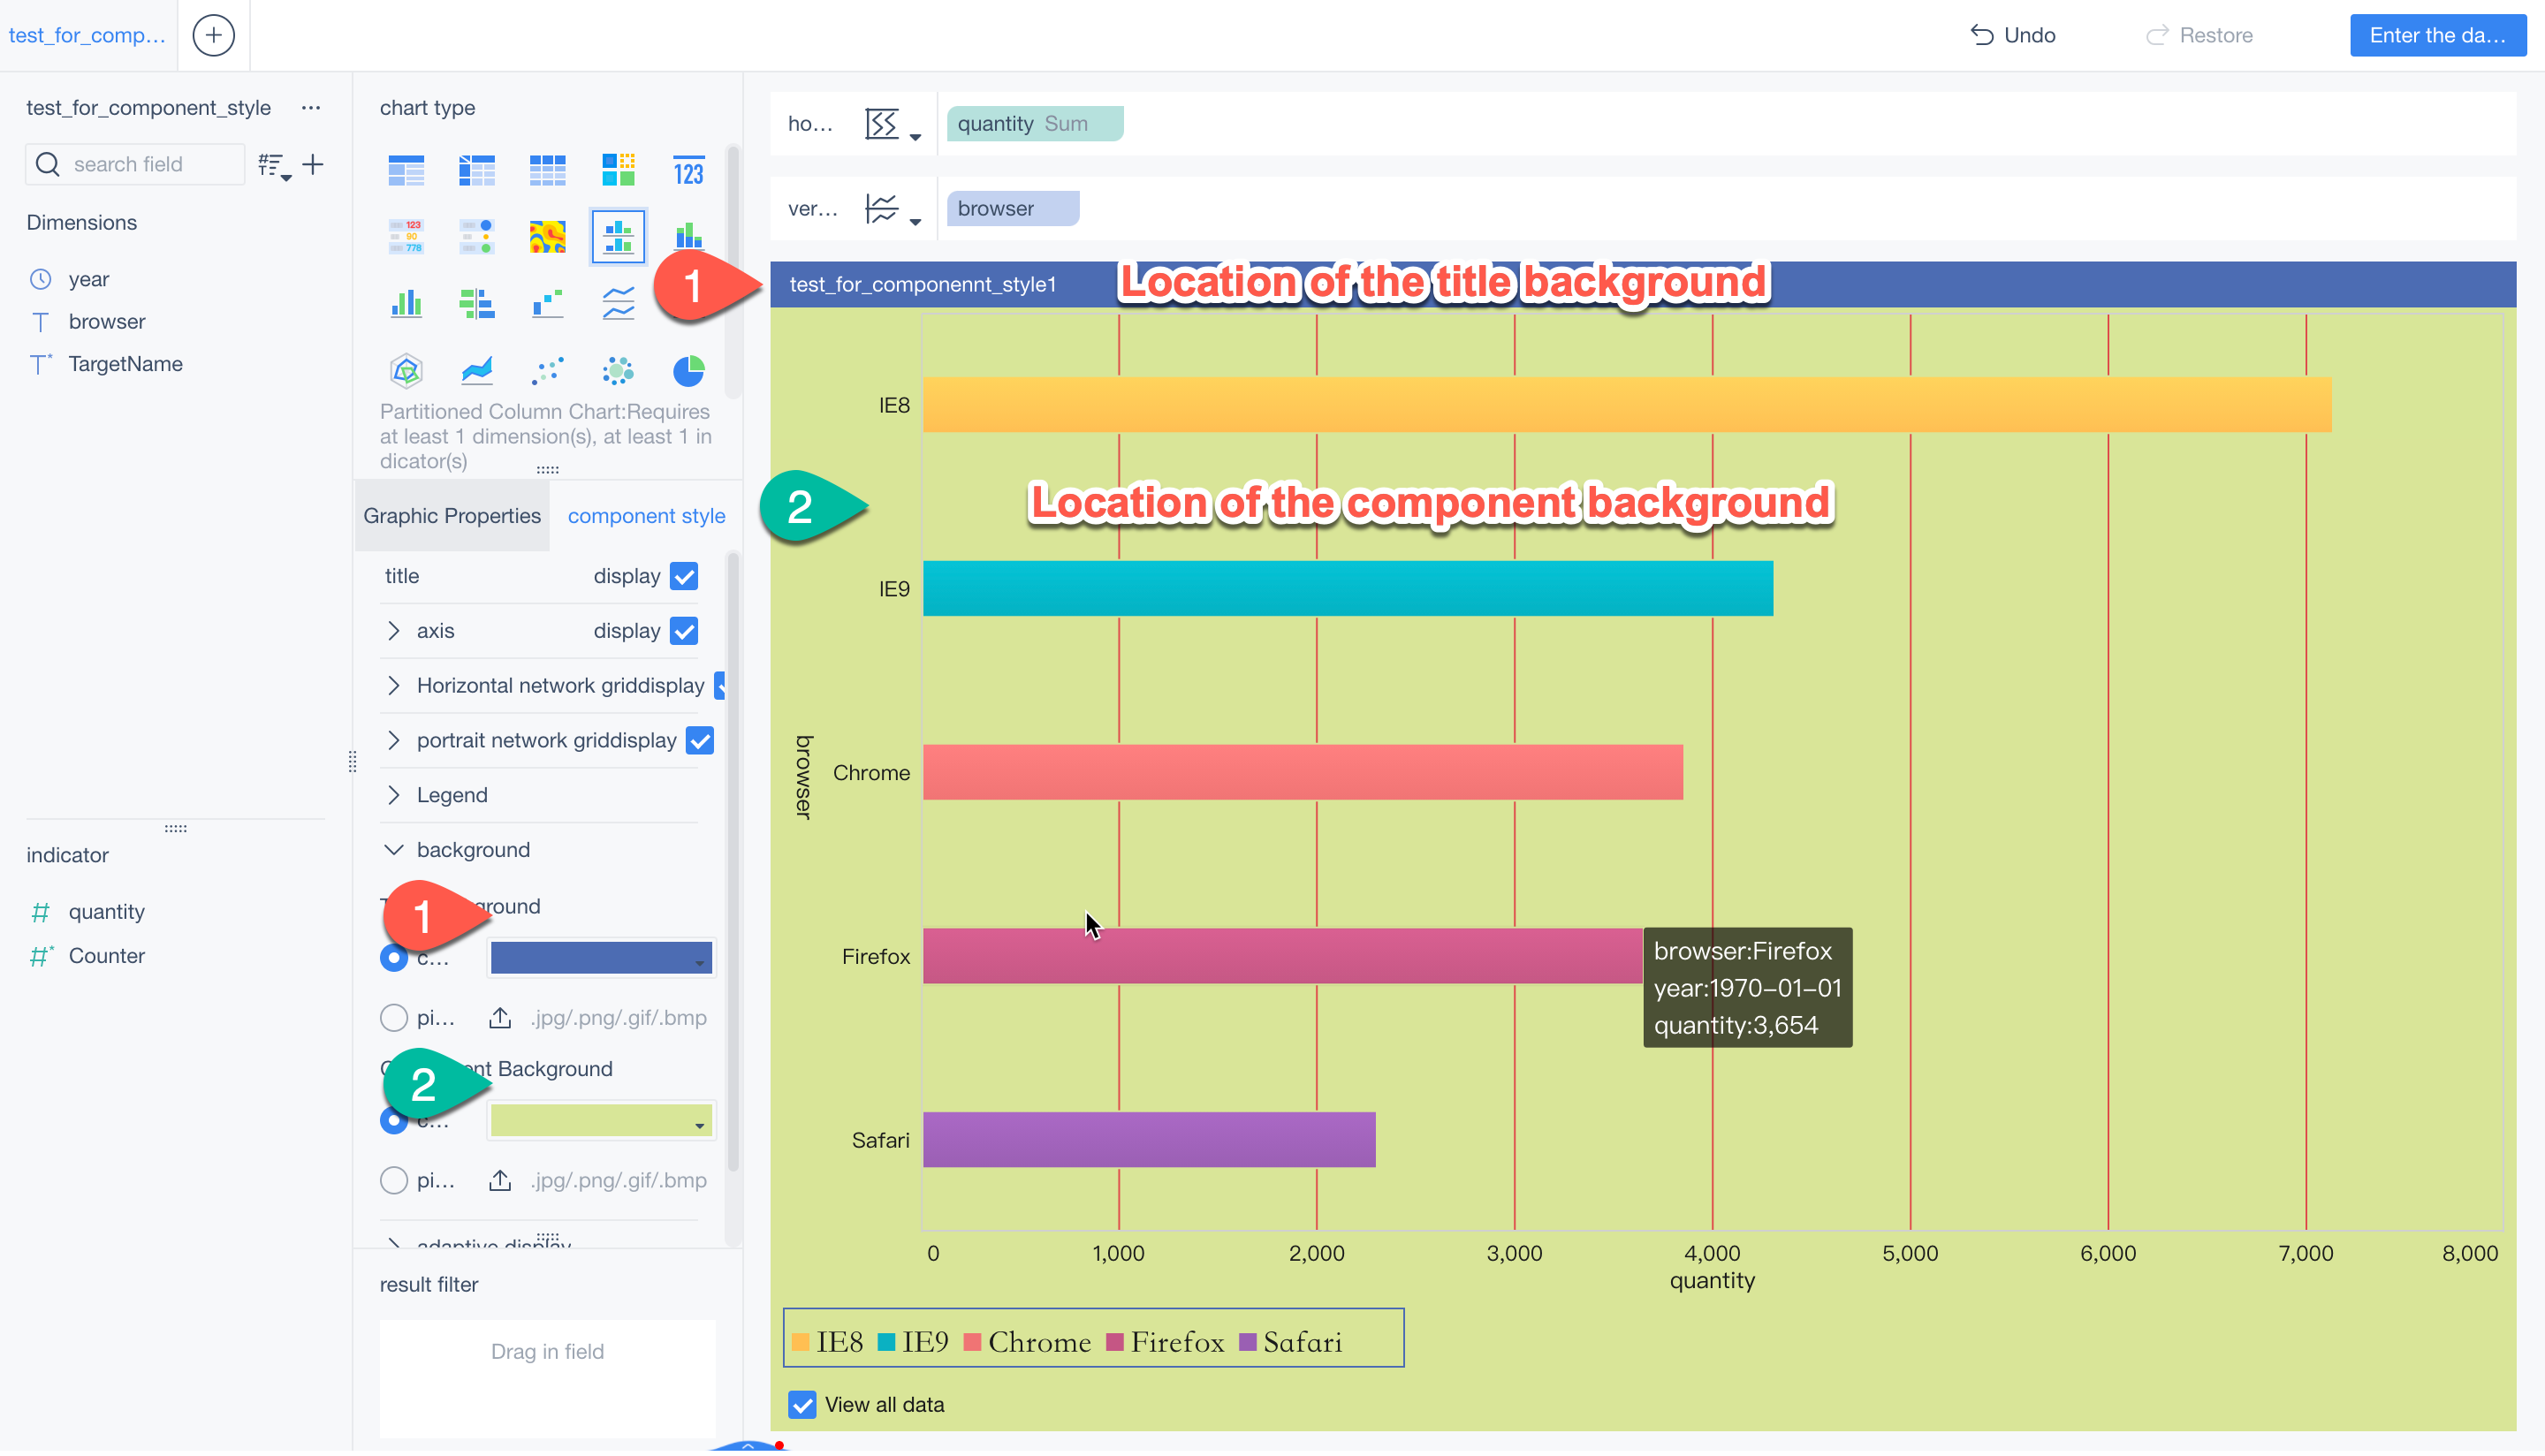
Task: Select the grouped table chart type
Action: [406, 171]
